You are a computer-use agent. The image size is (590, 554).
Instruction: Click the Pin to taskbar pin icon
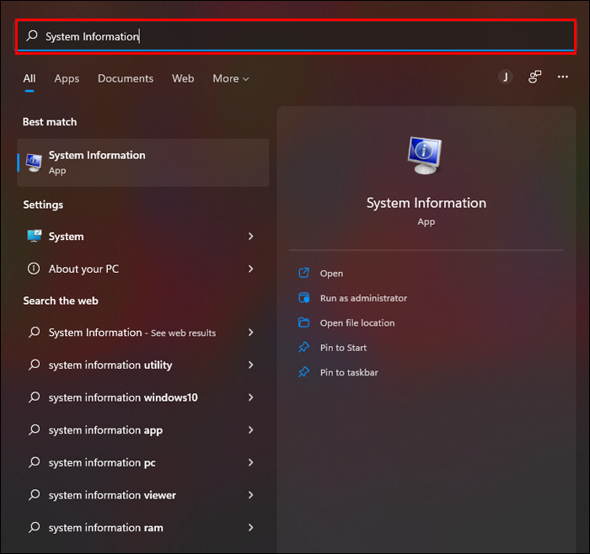(x=303, y=372)
